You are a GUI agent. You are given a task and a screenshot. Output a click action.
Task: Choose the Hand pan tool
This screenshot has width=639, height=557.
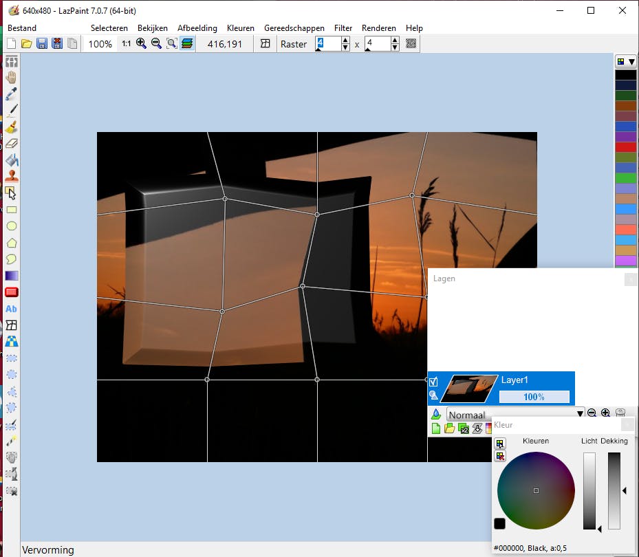pos(11,76)
